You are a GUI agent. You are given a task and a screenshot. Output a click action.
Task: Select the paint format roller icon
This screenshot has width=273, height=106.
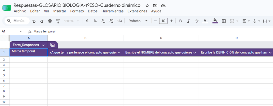click(58, 21)
